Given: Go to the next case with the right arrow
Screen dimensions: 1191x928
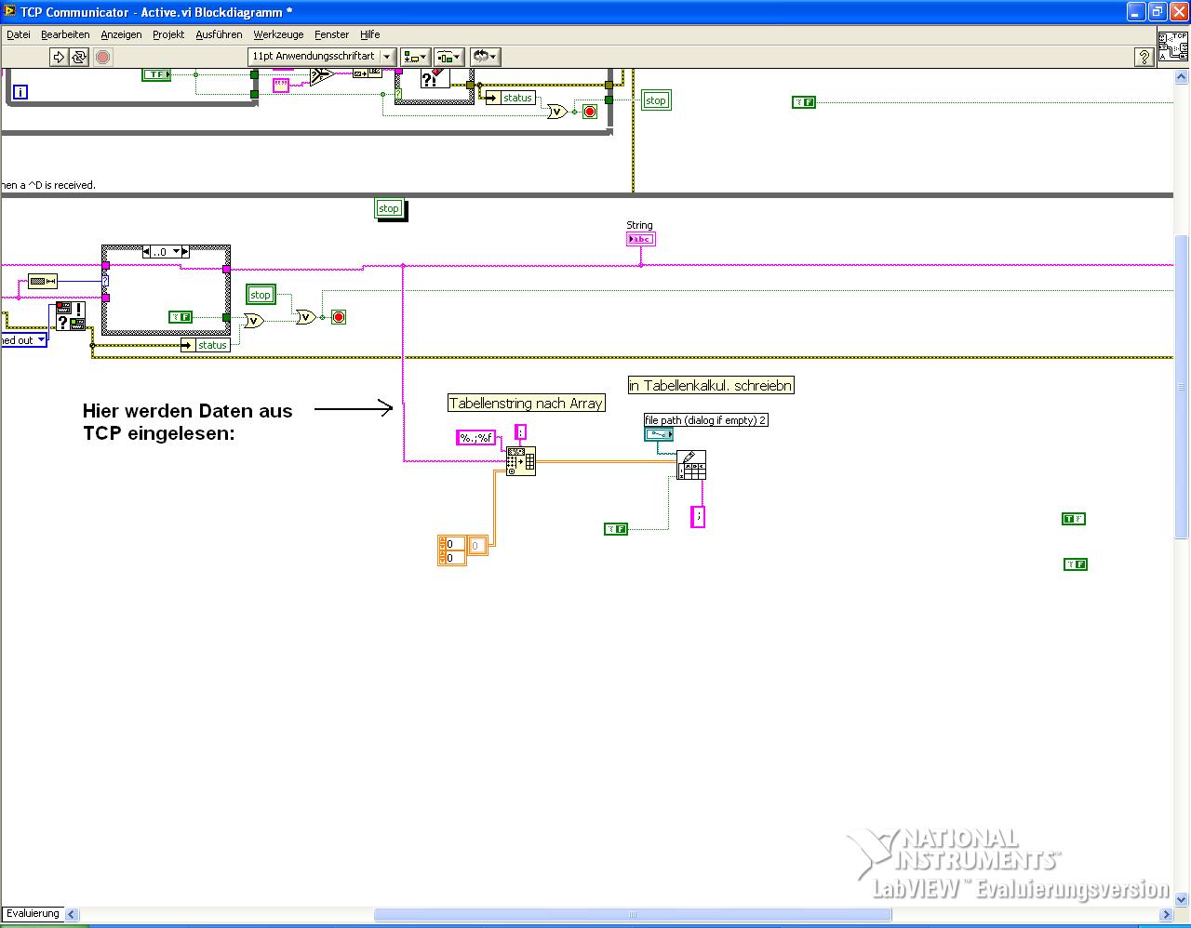Looking at the screenshot, I should (x=185, y=252).
